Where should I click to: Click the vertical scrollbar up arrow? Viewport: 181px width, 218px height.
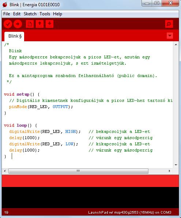pos(176,45)
